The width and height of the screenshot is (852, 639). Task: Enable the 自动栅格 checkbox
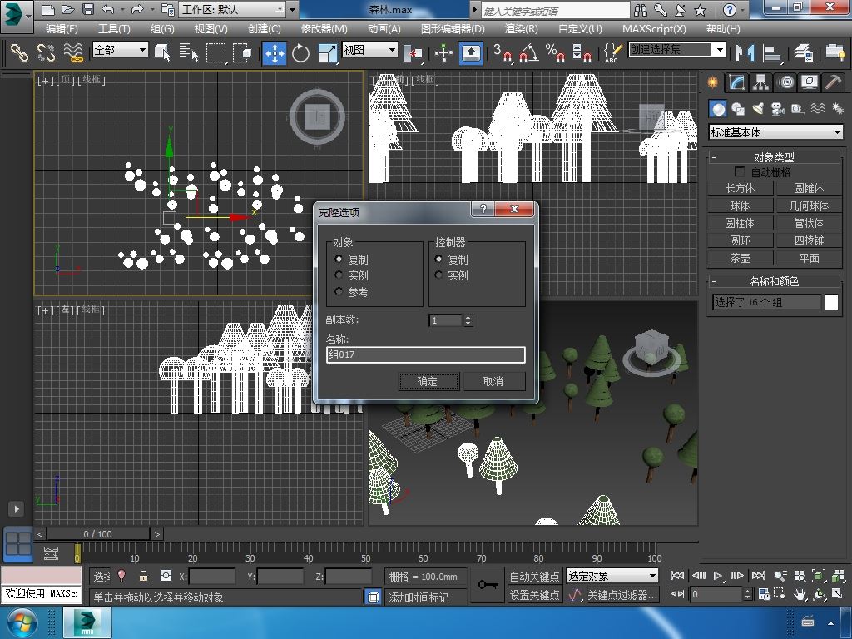pyautogui.click(x=740, y=172)
